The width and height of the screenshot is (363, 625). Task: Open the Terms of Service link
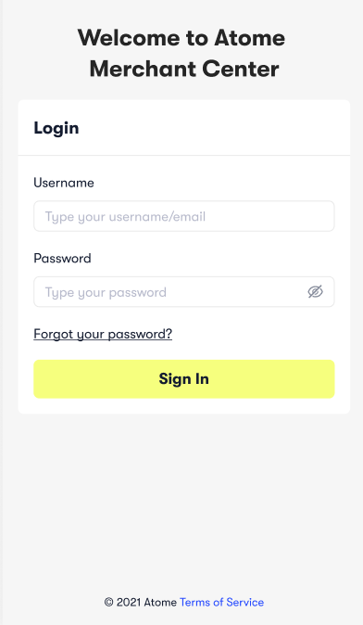click(221, 602)
